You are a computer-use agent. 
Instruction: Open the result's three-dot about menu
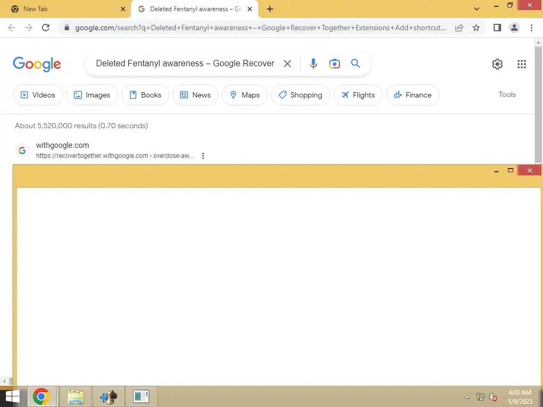click(x=203, y=156)
